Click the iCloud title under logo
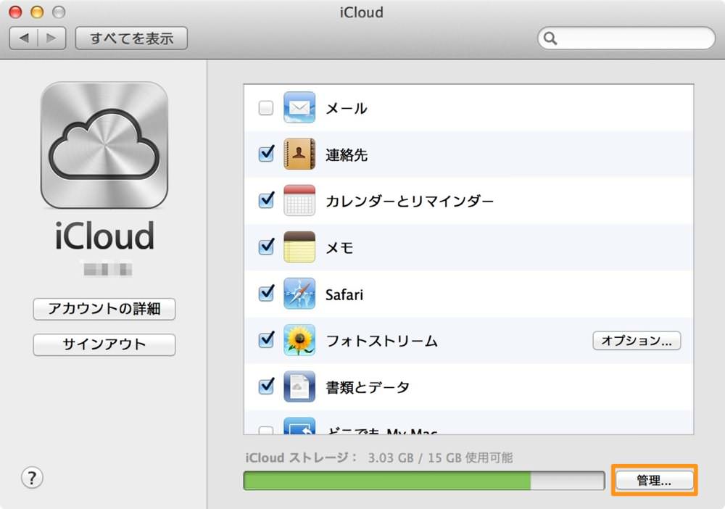The width and height of the screenshot is (725, 509). 104,236
